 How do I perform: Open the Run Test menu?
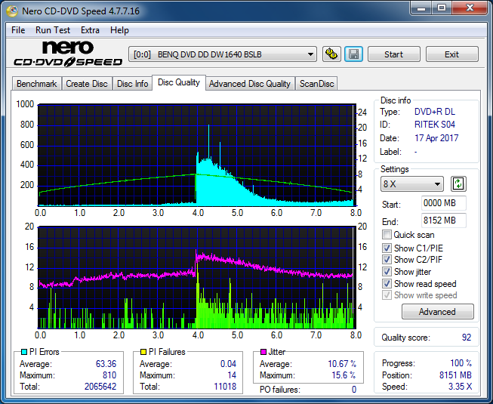coord(53,30)
